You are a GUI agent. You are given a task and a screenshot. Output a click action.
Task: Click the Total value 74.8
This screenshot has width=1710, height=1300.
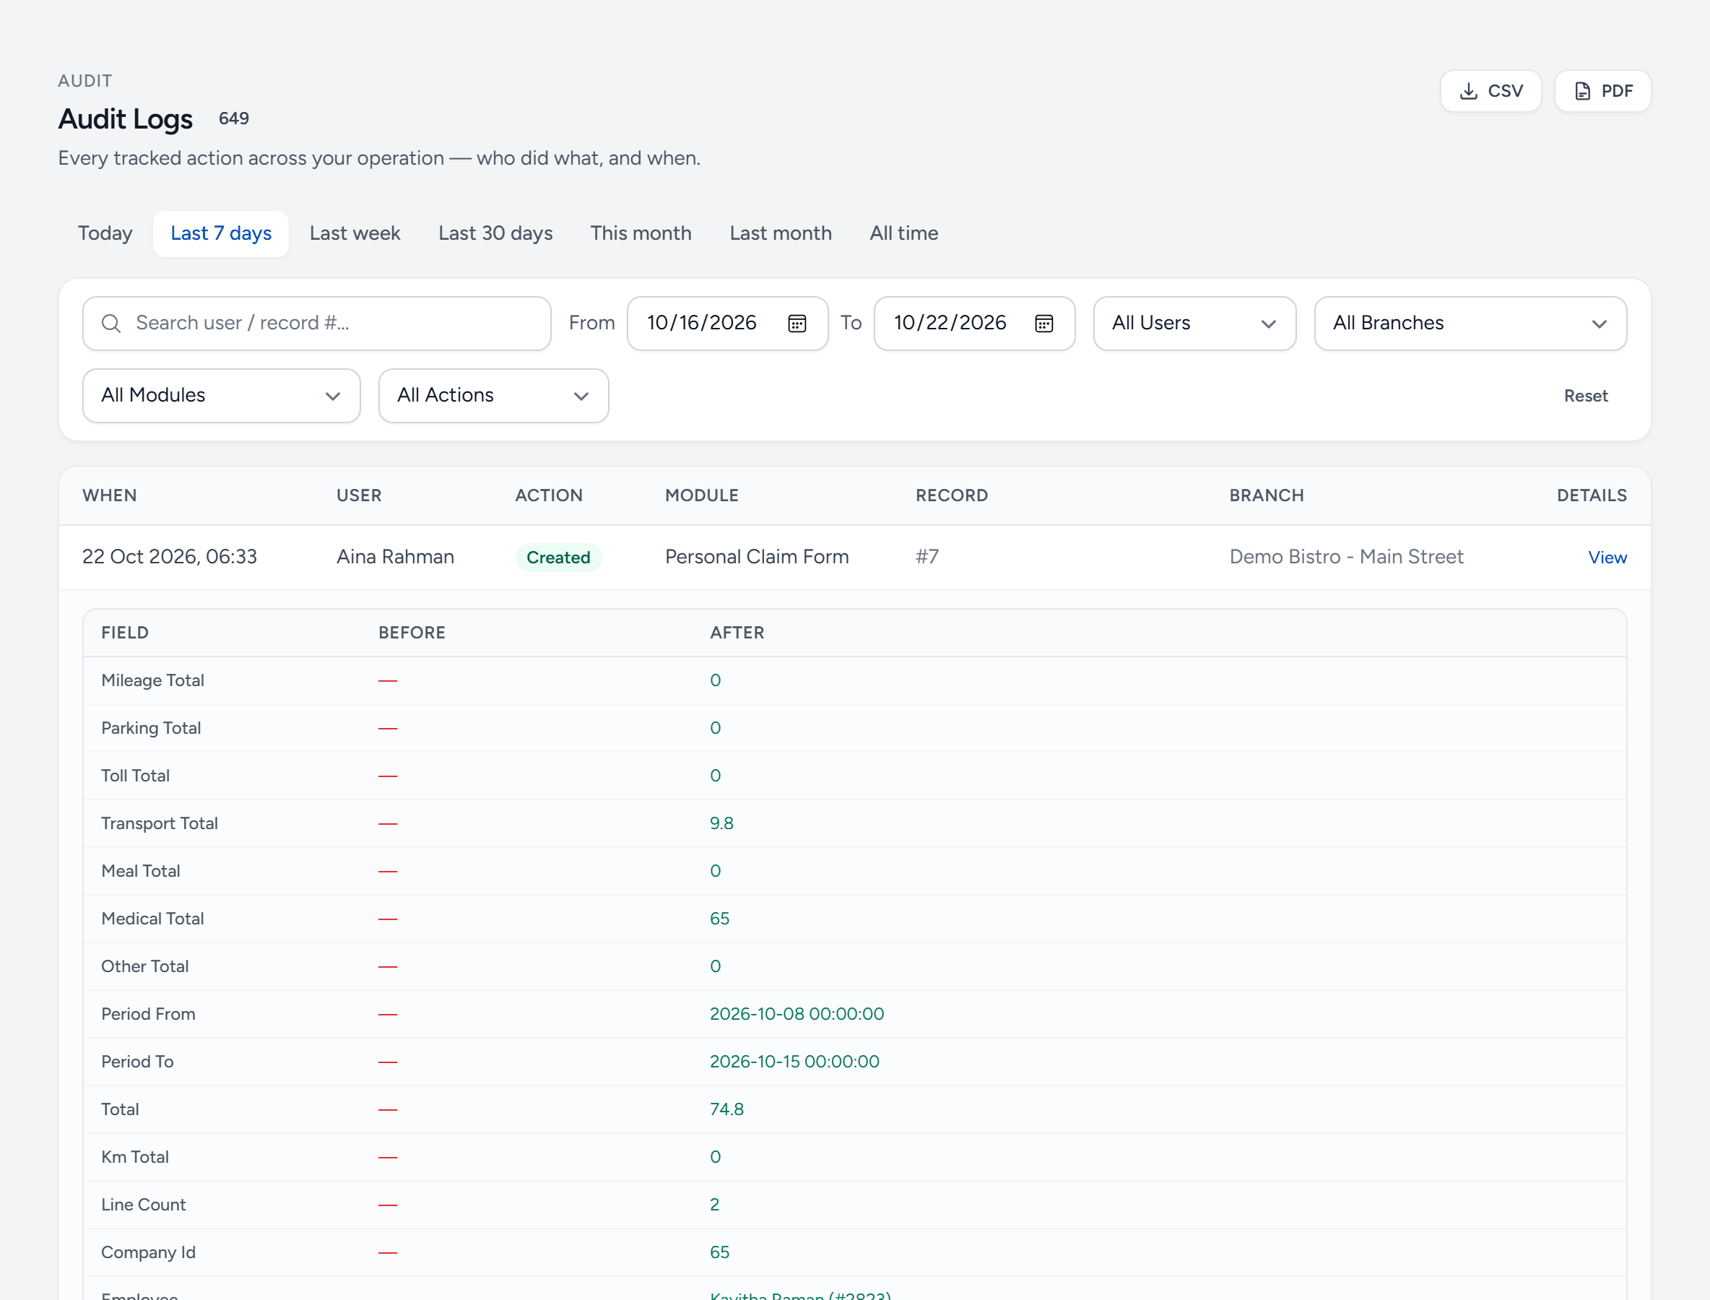pos(726,1109)
